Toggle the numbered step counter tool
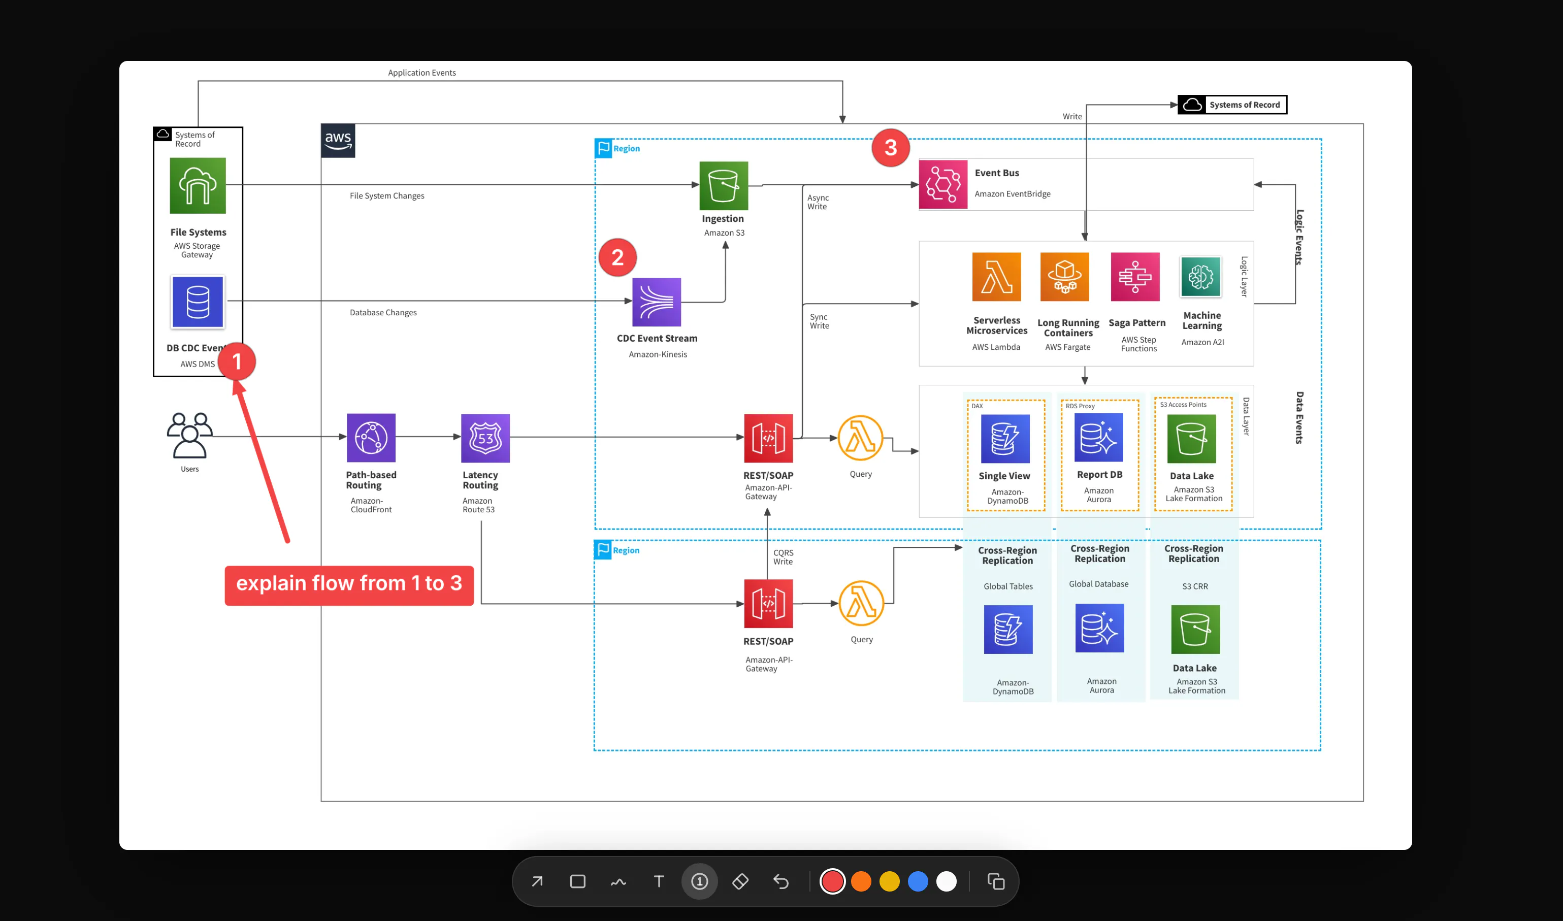 (x=700, y=881)
